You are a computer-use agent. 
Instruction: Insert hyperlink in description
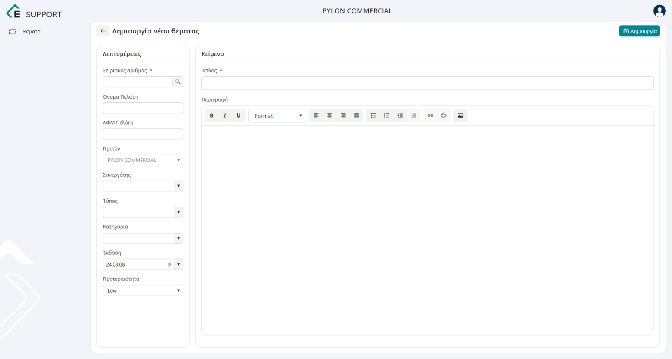point(430,115)
